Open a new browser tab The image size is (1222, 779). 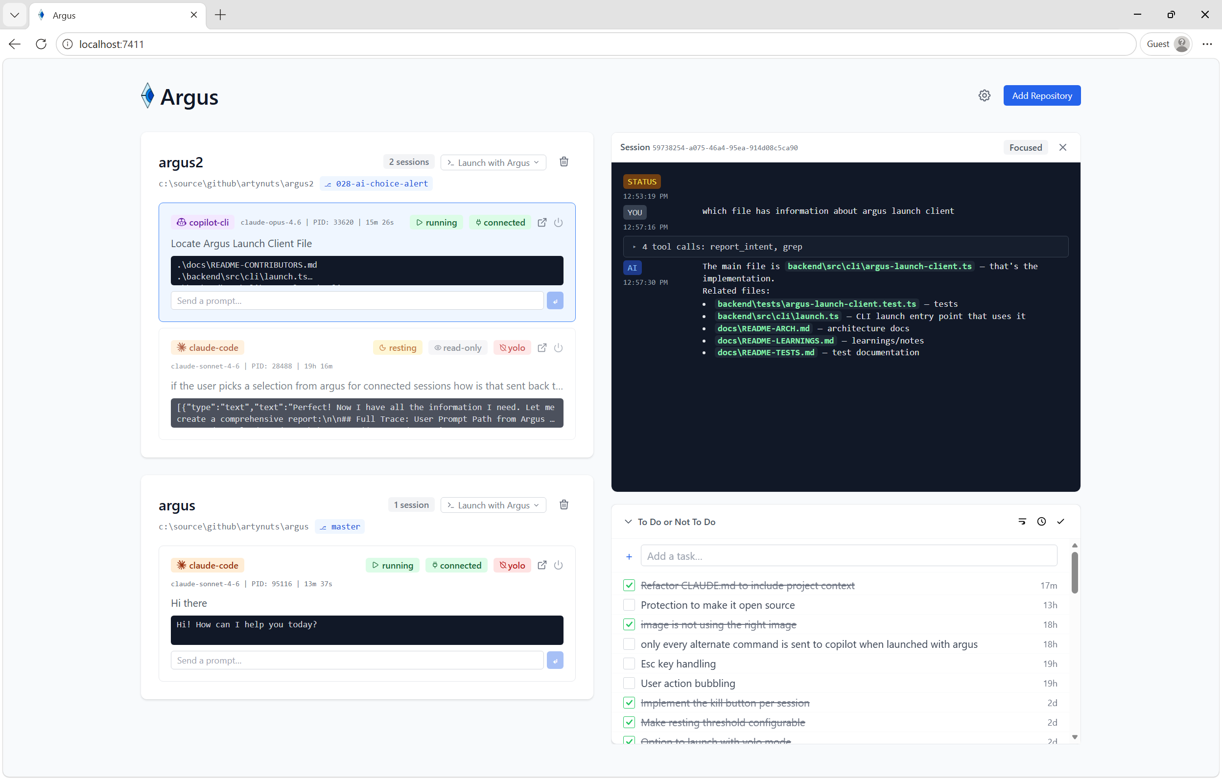pyautogui.click(x=220, y=15)
